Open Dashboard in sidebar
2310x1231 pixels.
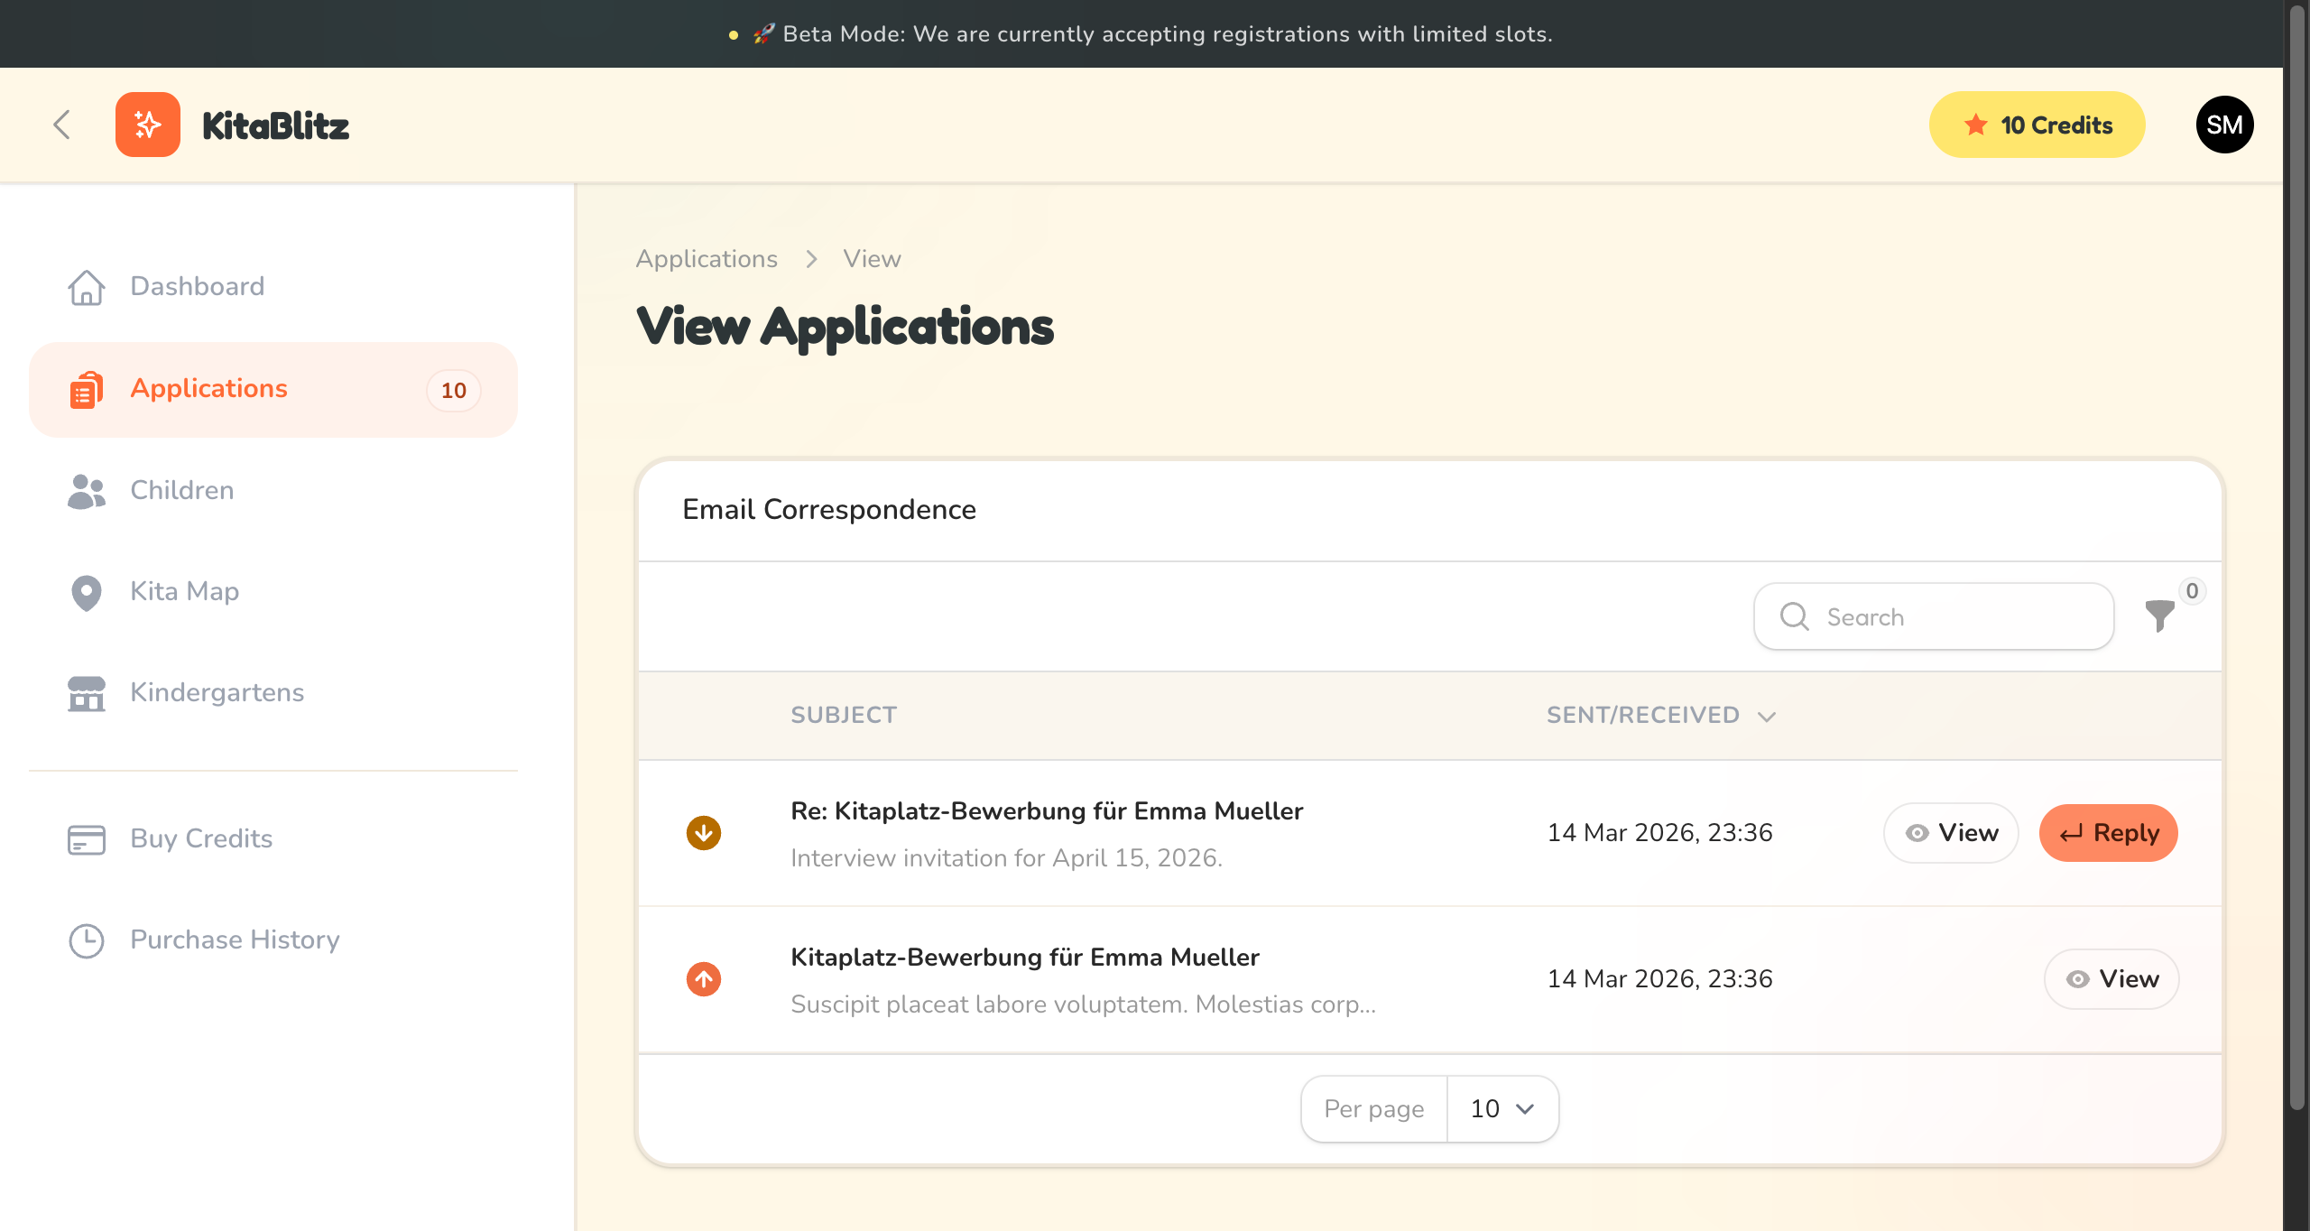pyautogui.click(x=197, y=286)
